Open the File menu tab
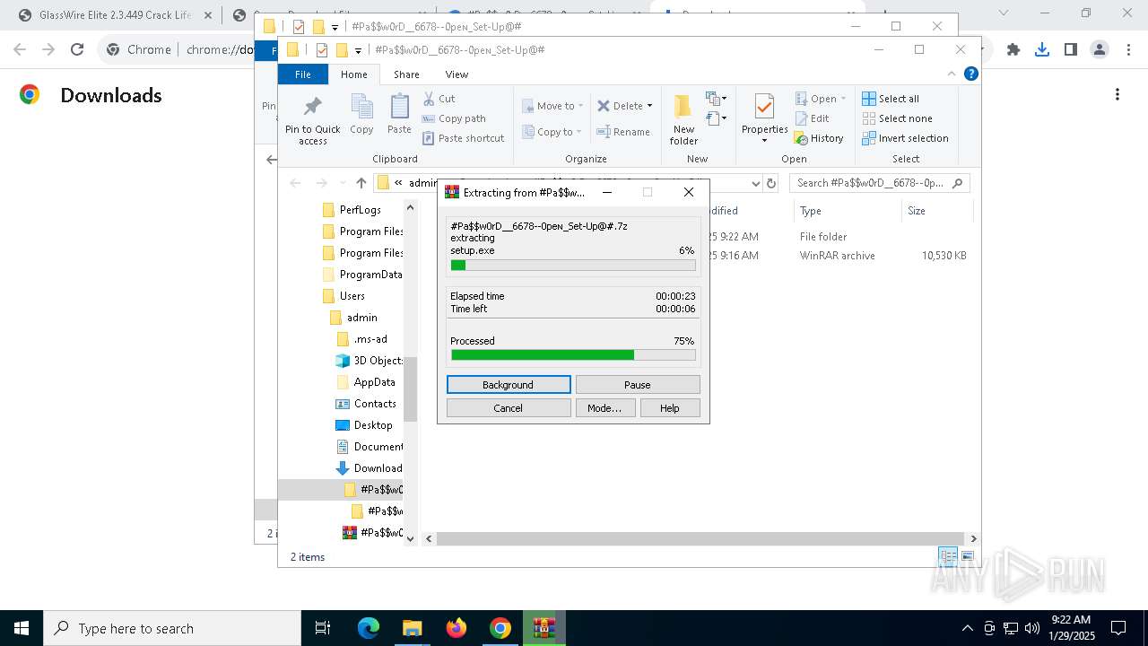The width and height of the screenshot is (1148, 646). tap(303, 74)
